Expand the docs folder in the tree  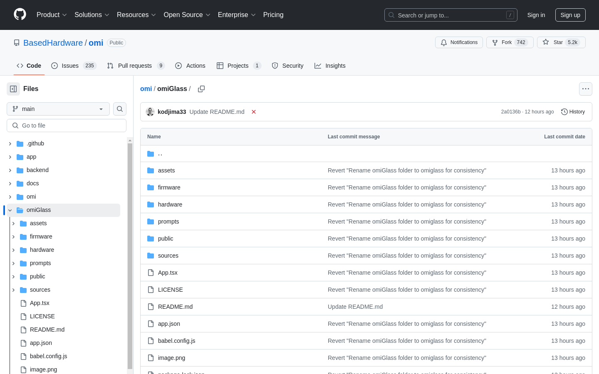10,183
